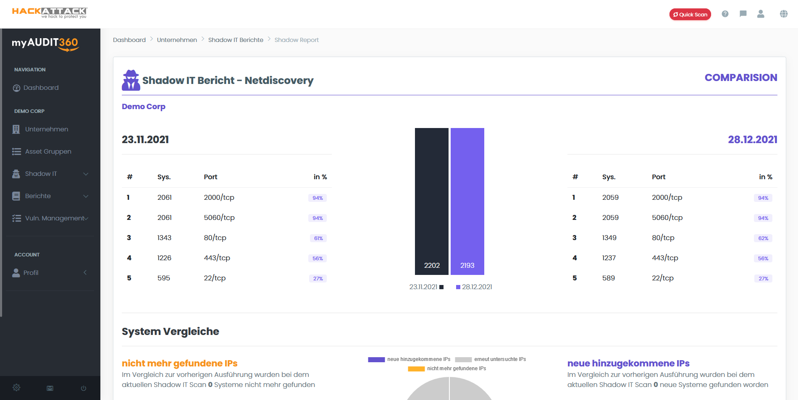798x400 pixels.
Task: Expand the Profil submenu arrow
Action: point(85,272)
